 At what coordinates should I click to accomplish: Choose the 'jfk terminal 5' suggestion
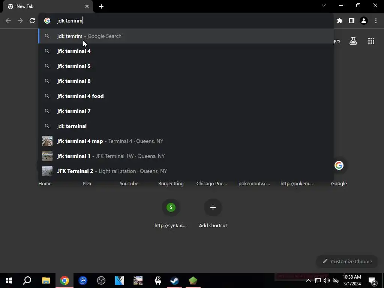tap(186, 66)
